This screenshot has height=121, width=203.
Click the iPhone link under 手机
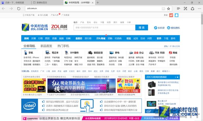[36, 57]
